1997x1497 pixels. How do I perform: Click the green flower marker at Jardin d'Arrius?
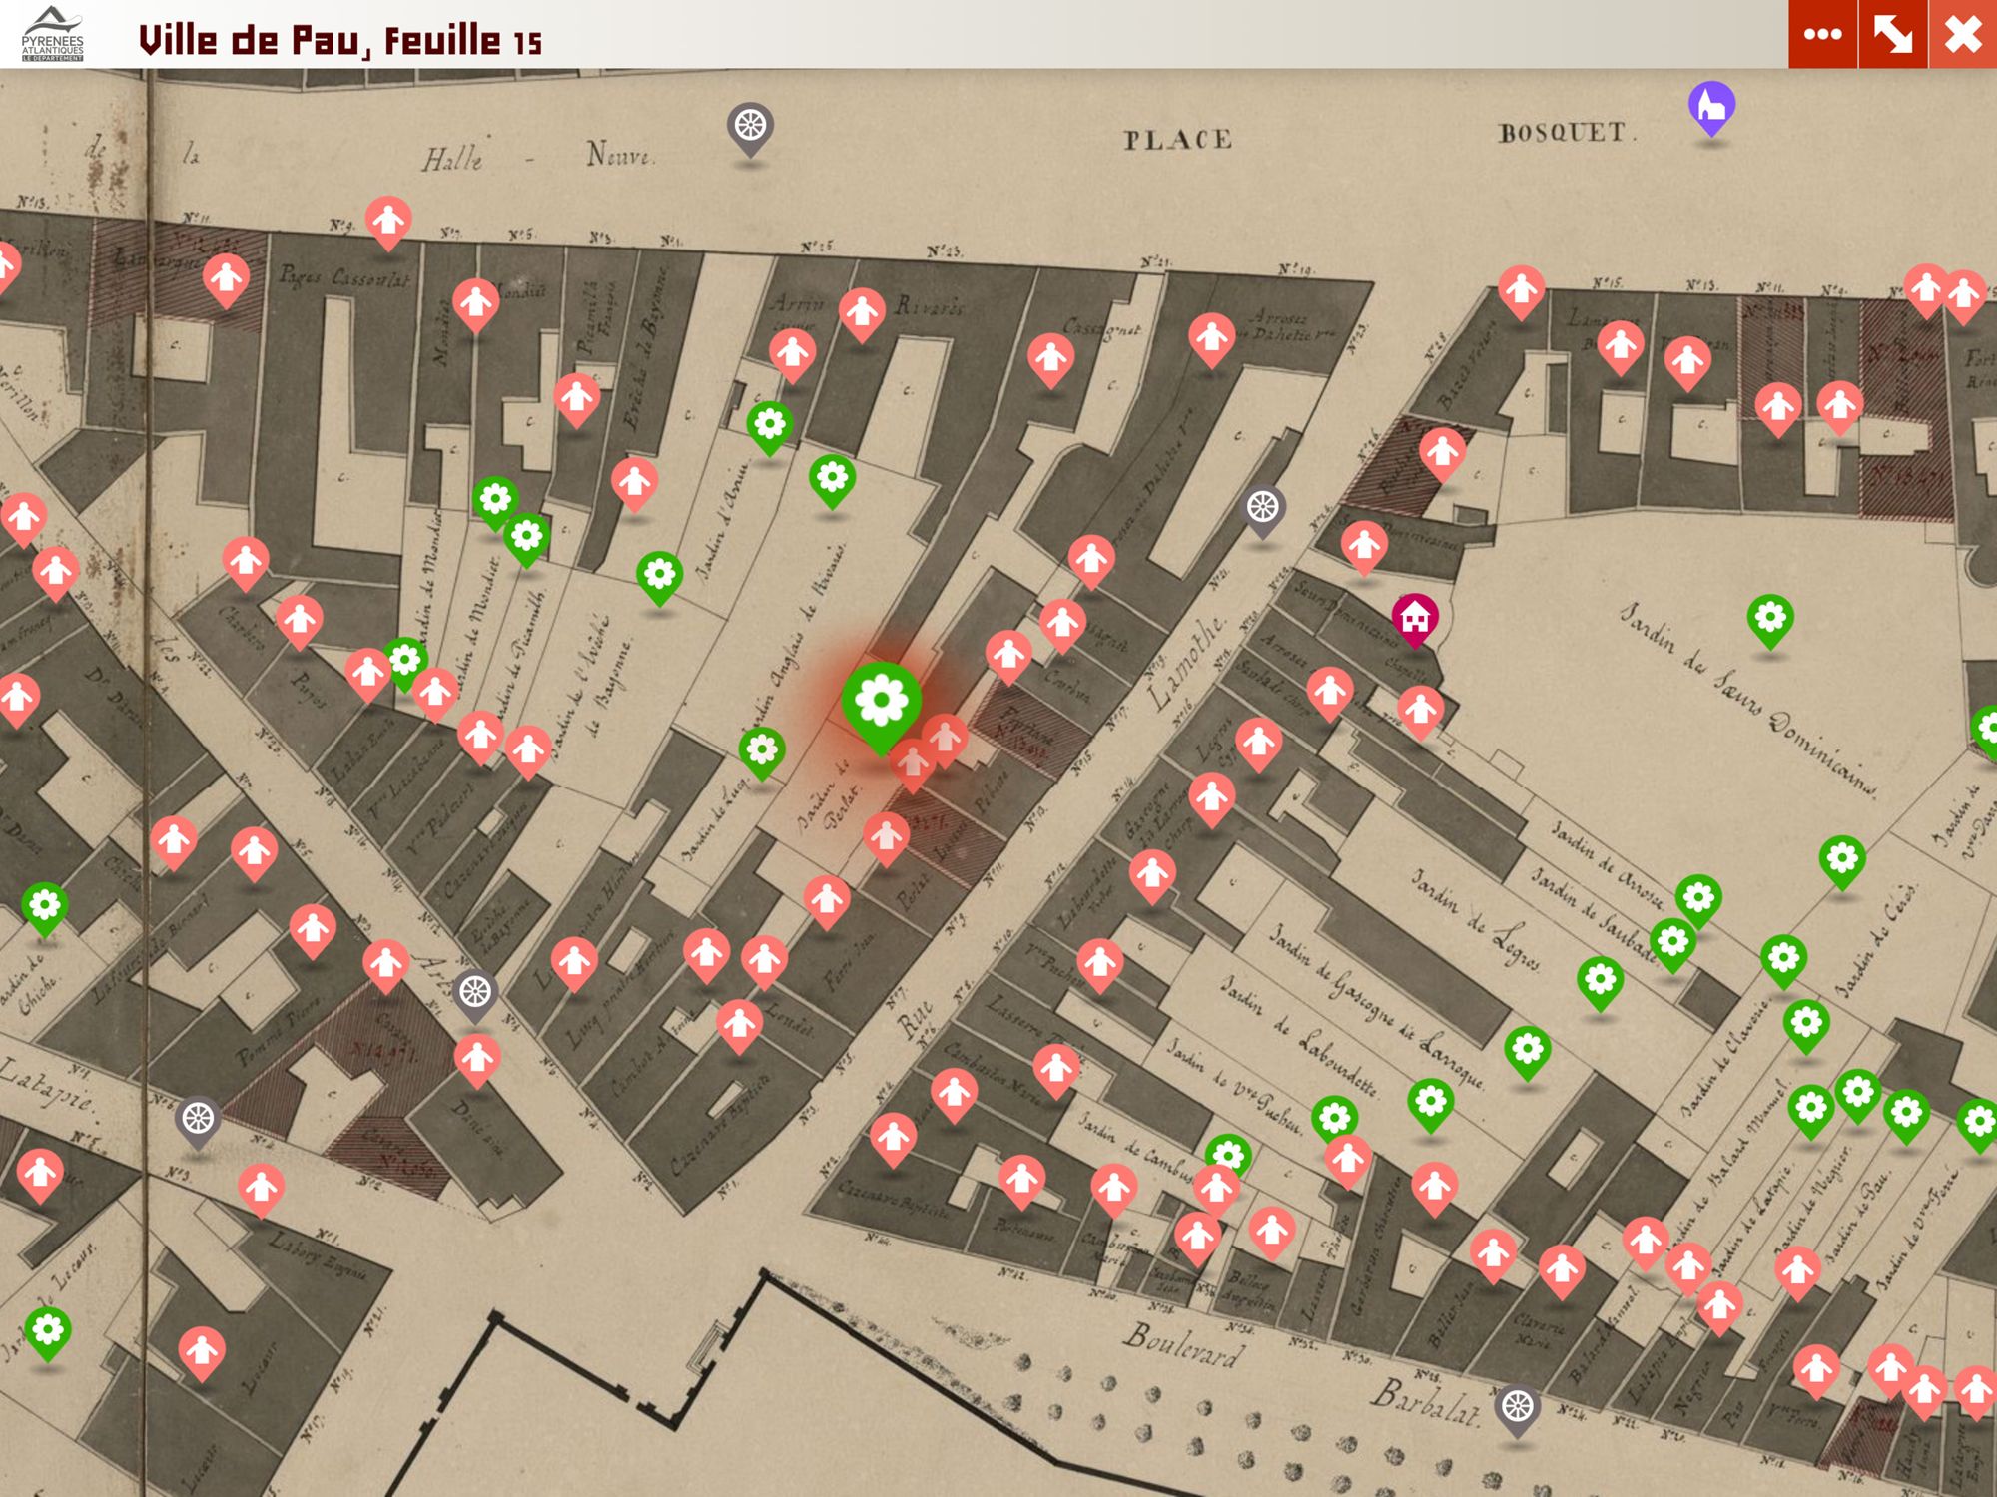click(770, 426)
